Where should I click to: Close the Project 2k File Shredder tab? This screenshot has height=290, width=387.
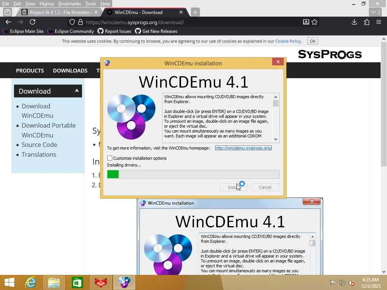96,12
